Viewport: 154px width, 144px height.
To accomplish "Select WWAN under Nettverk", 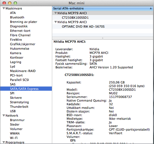I will tap(15, 133).
